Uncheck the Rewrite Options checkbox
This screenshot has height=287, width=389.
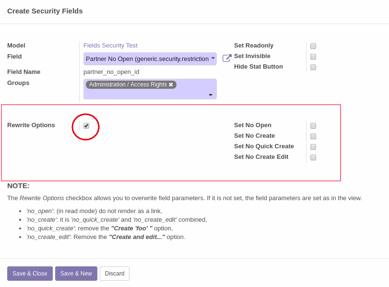coord(86,126)
